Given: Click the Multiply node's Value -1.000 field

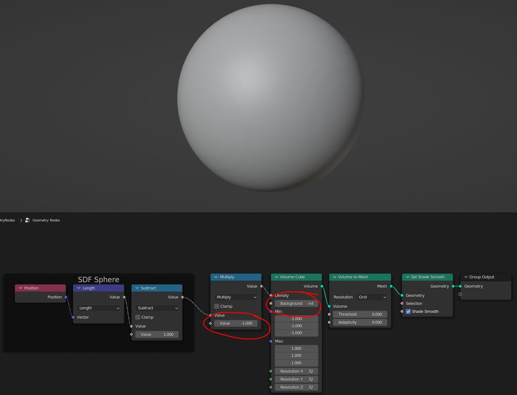Looking at the screenshot, I should click(x=236, y=323).
